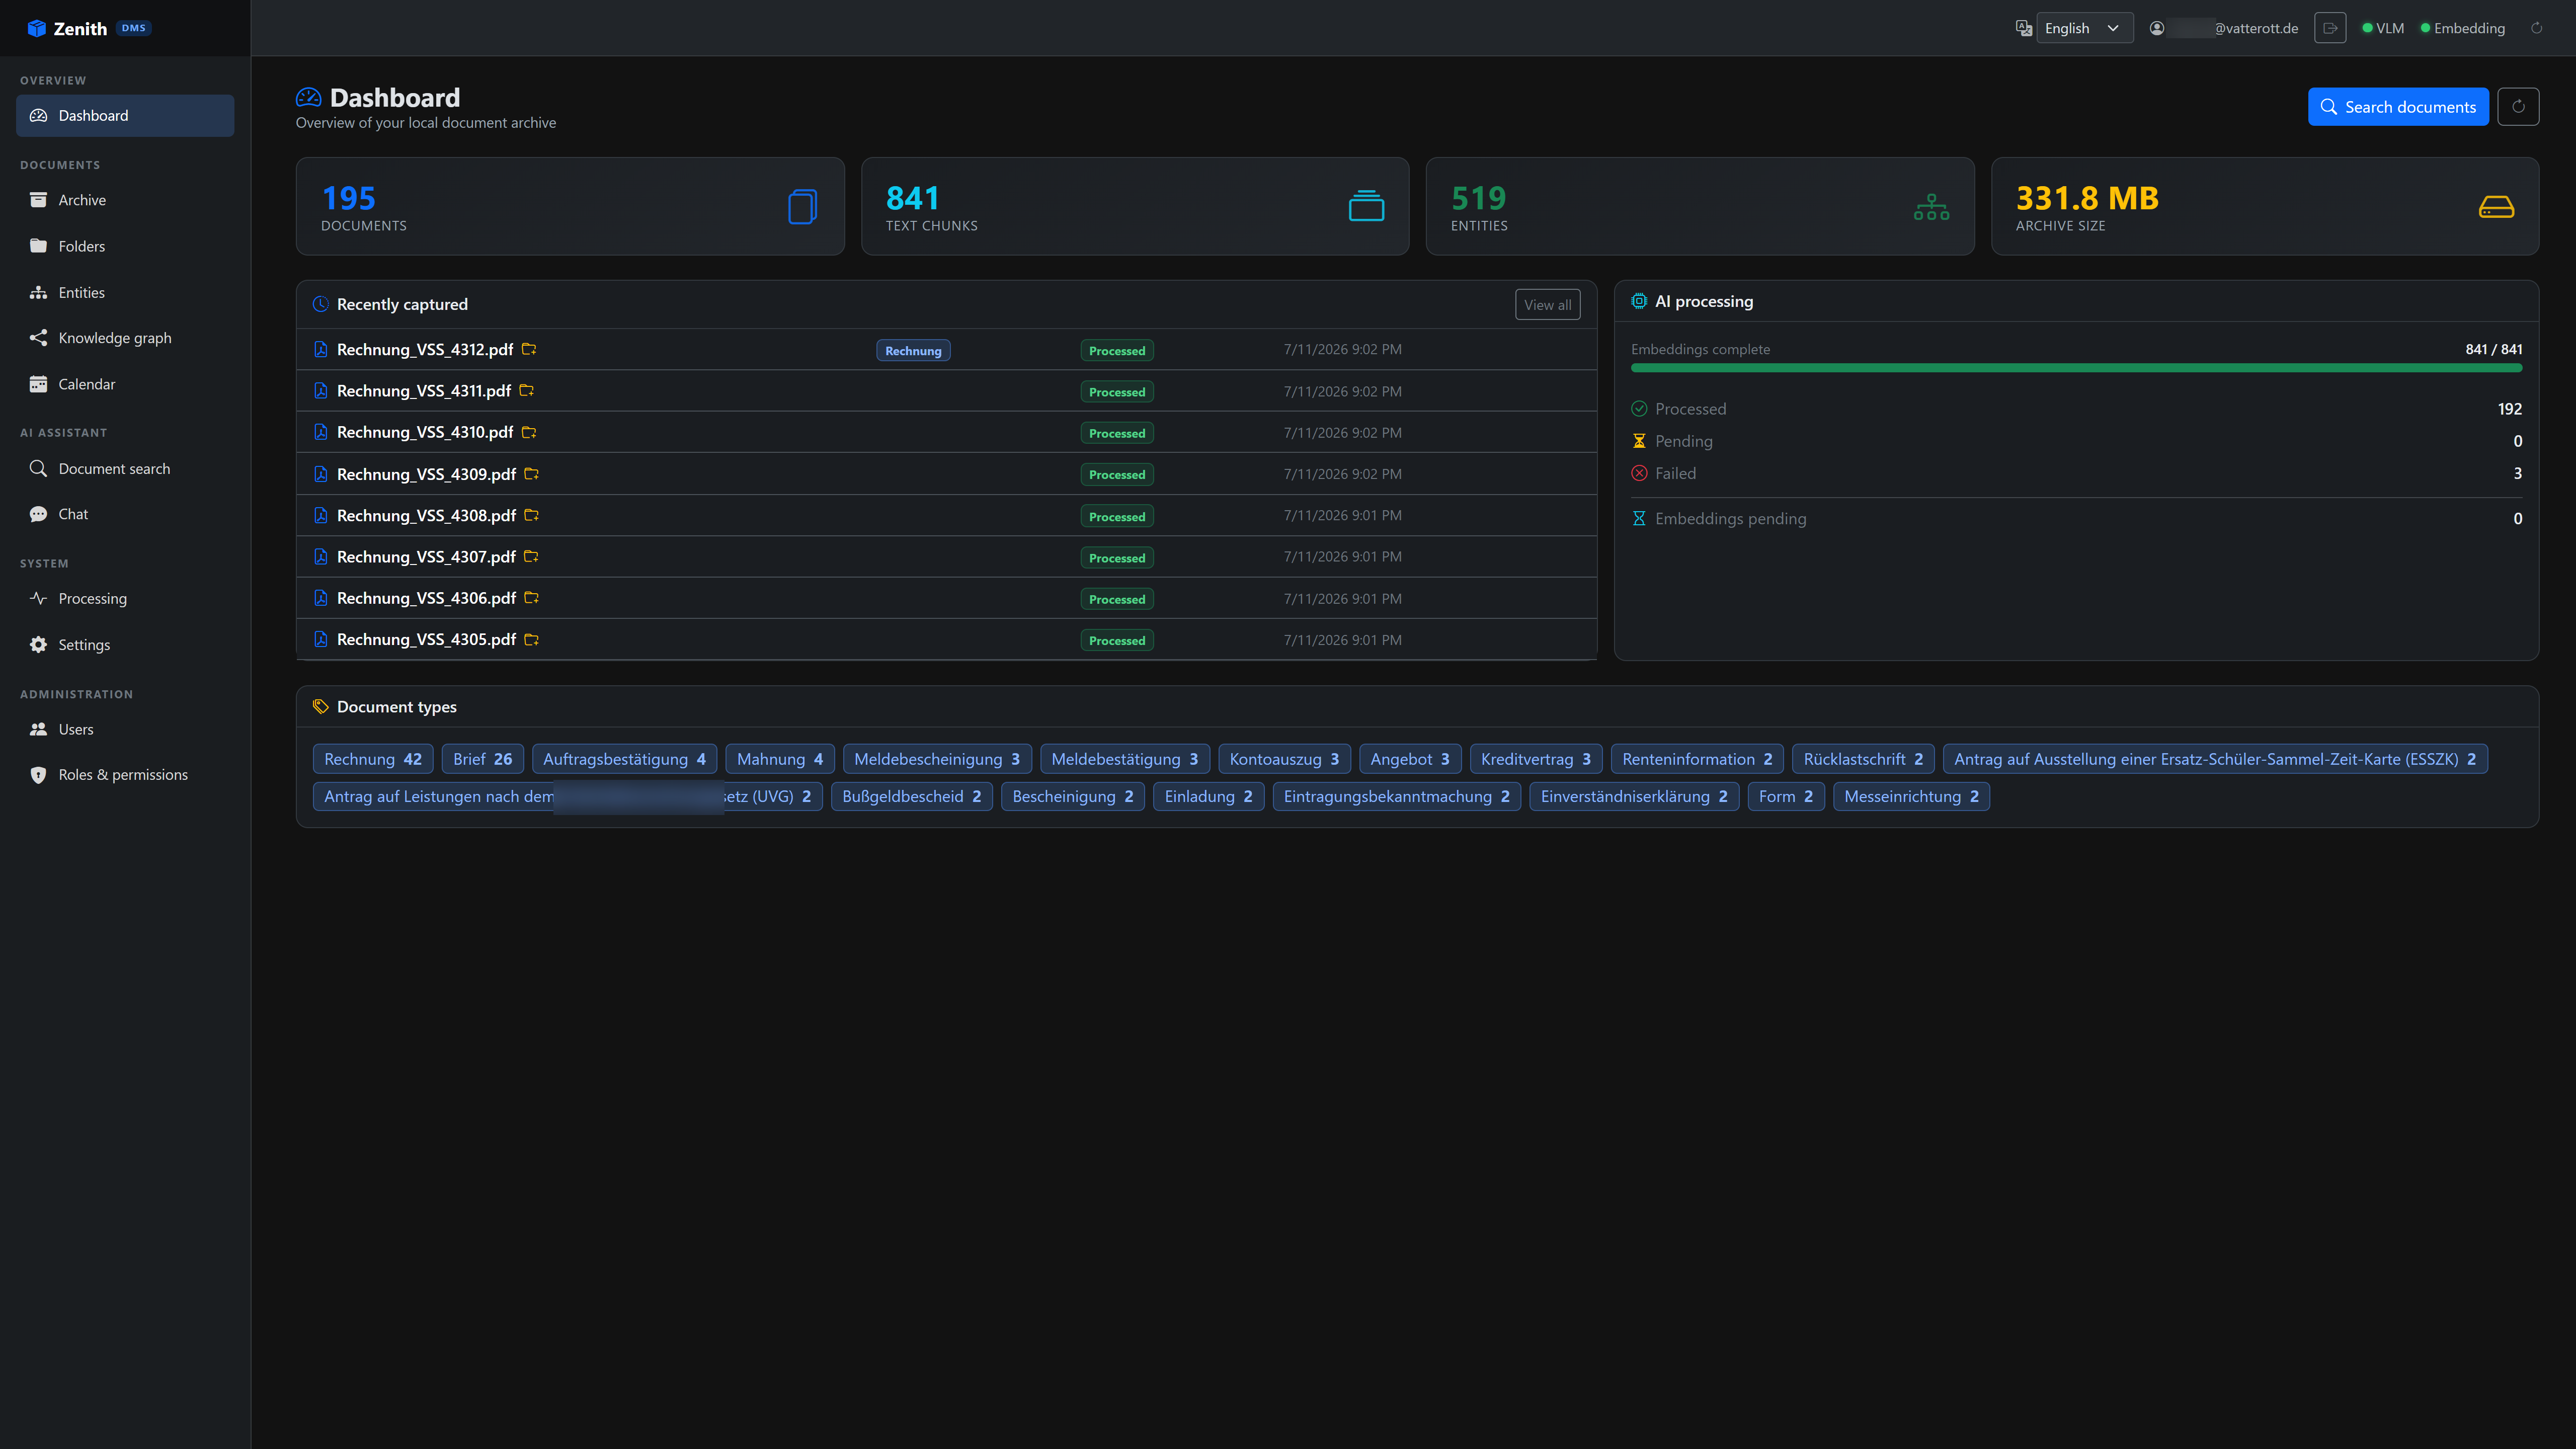Click the Search documents button
Screen dimensions: 2576x1449
coord(2398,106)
